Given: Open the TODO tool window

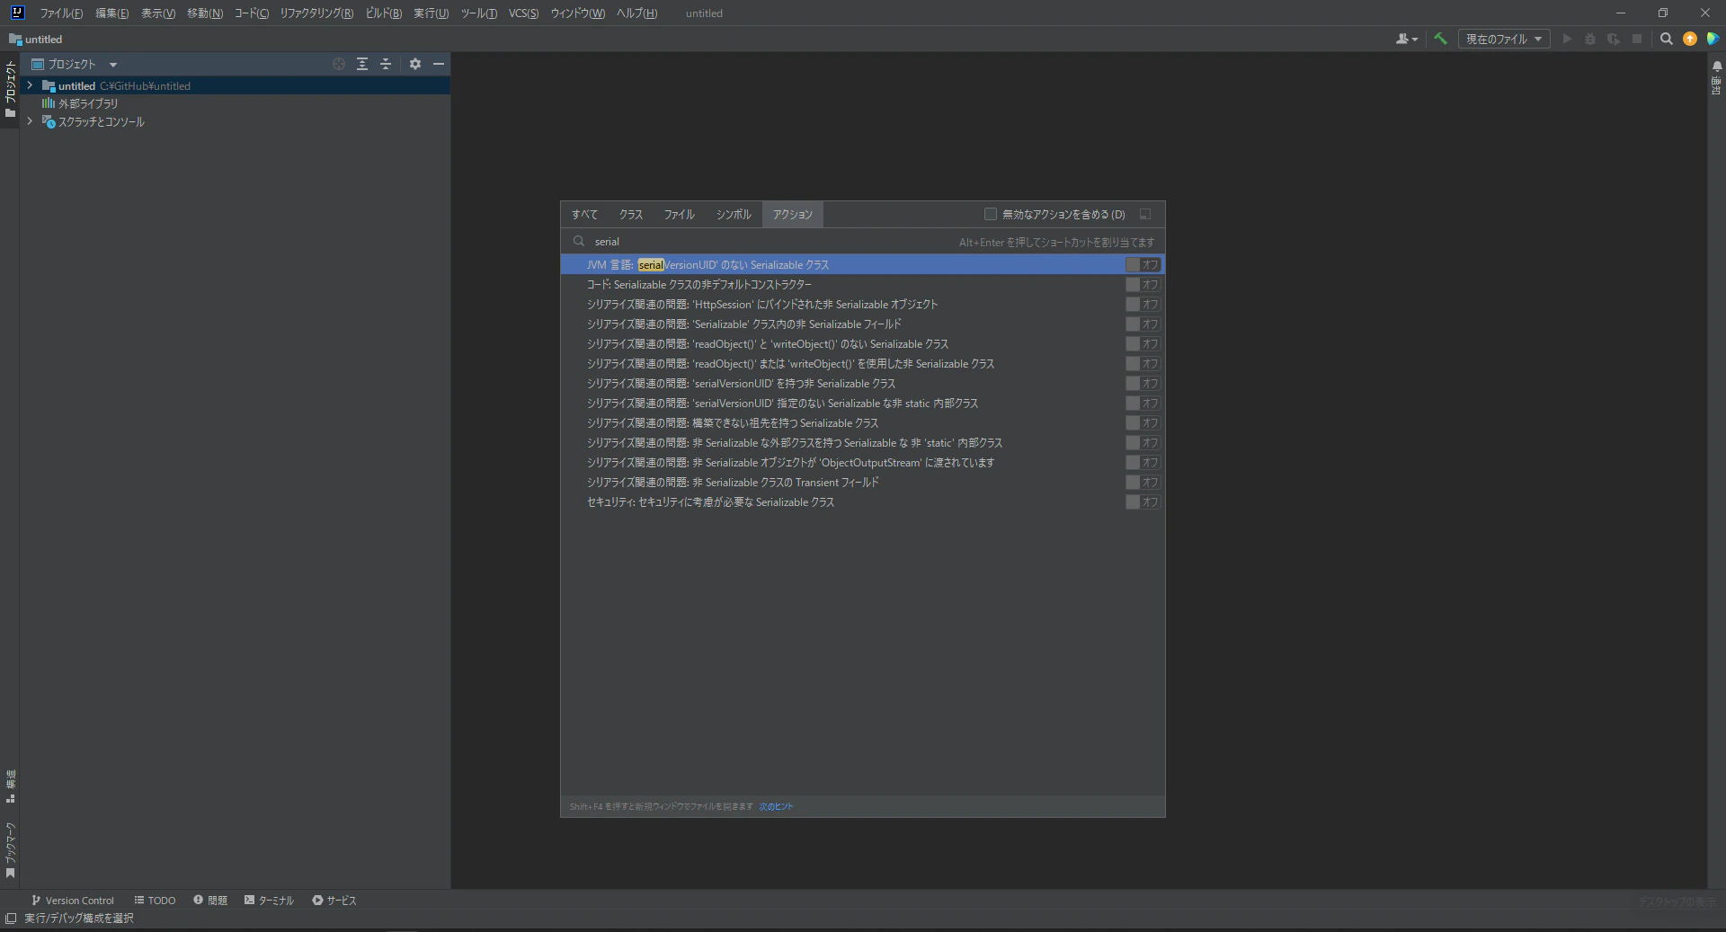Looking at the screenshot, I should tap(155, 901).
